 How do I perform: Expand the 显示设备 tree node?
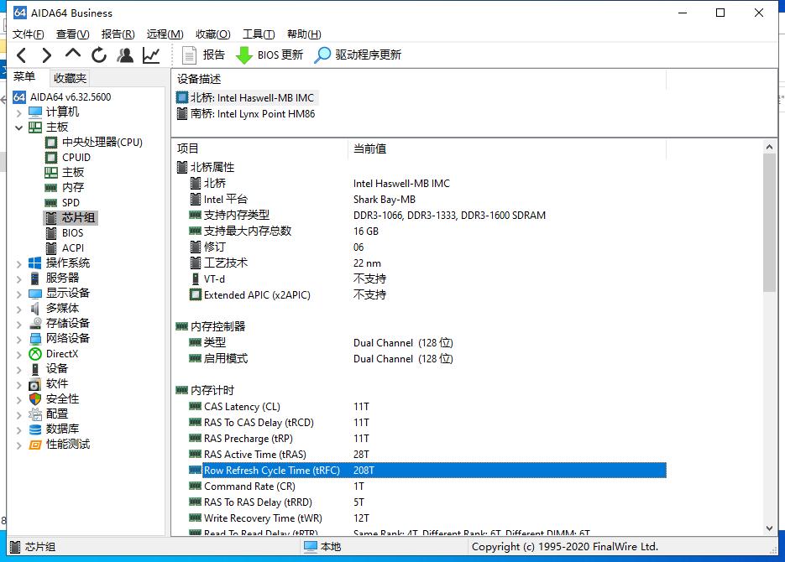19,294
